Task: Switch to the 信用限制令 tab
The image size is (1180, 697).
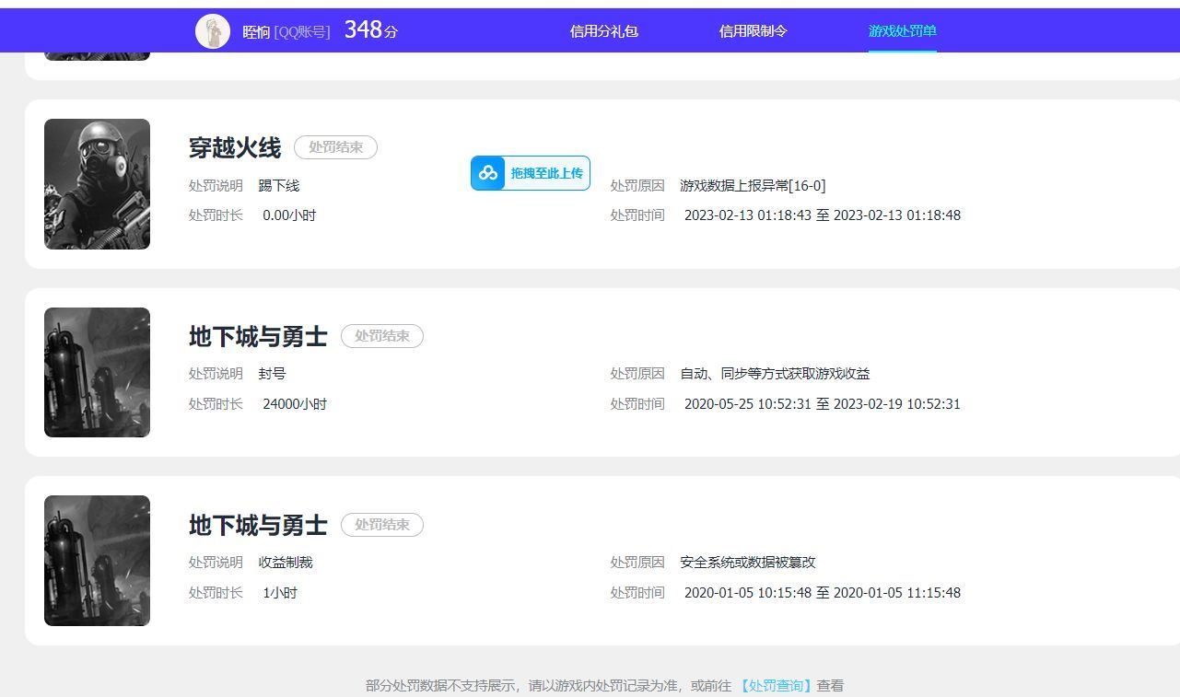Action: click(753, 31)
